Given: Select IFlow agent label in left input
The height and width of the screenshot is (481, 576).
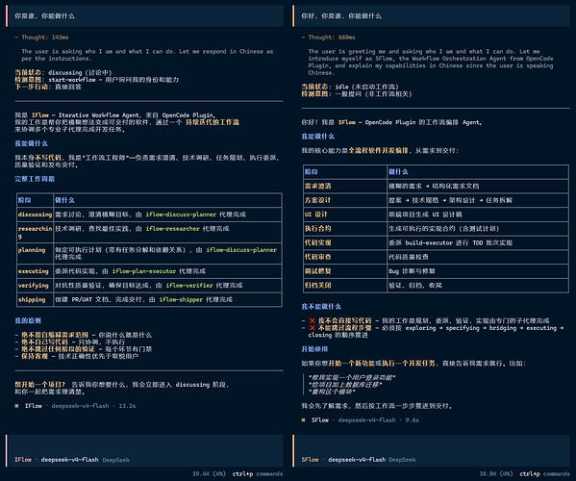Looking at the screenshot, I should pos(23,460).
